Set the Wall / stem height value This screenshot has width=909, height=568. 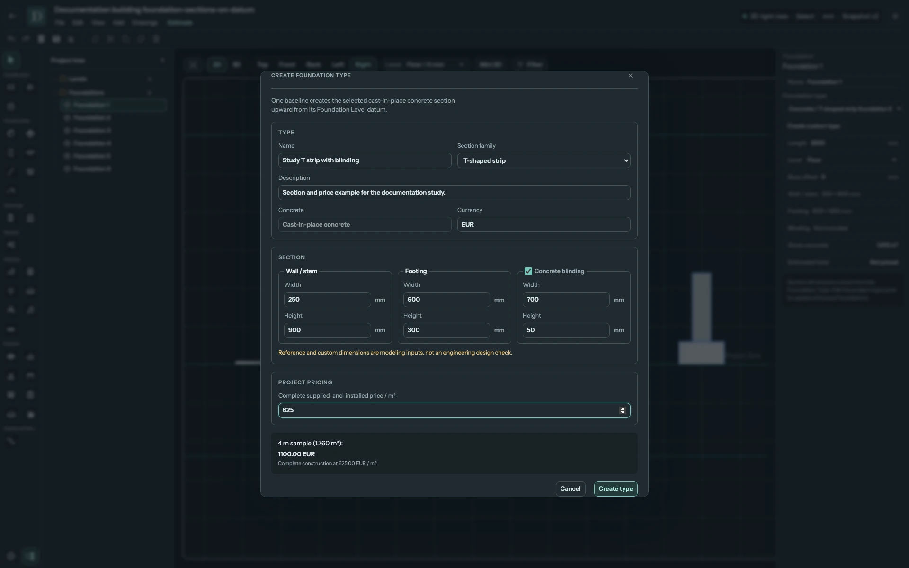point(327,330)
